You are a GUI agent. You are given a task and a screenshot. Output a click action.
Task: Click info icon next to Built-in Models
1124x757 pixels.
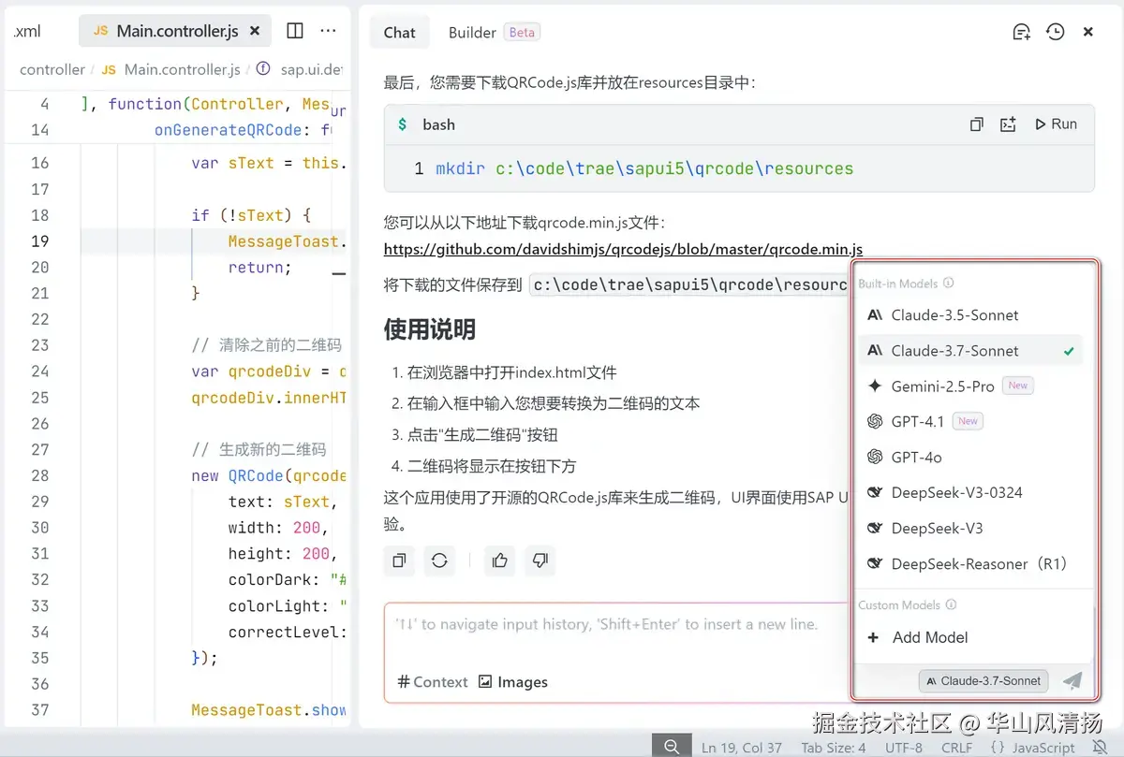click(x=948, y=283)
